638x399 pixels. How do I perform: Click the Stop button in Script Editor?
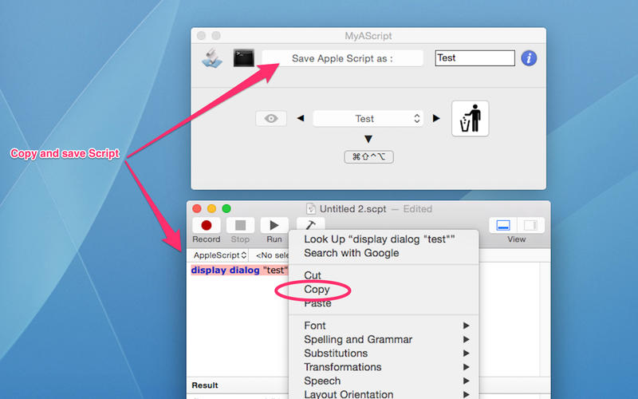241,225
